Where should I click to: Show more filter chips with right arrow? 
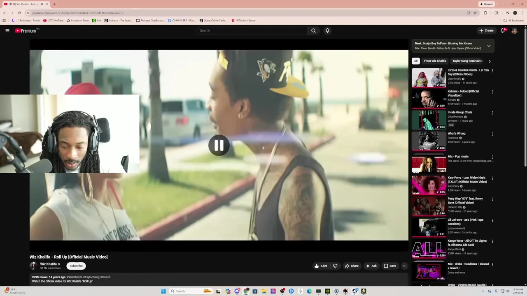click(x=489, y=61)
